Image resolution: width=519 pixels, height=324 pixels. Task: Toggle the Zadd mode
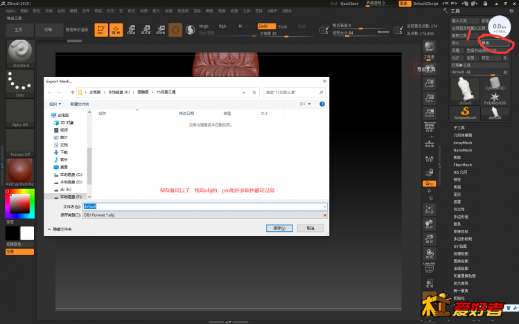pos(267,26)
